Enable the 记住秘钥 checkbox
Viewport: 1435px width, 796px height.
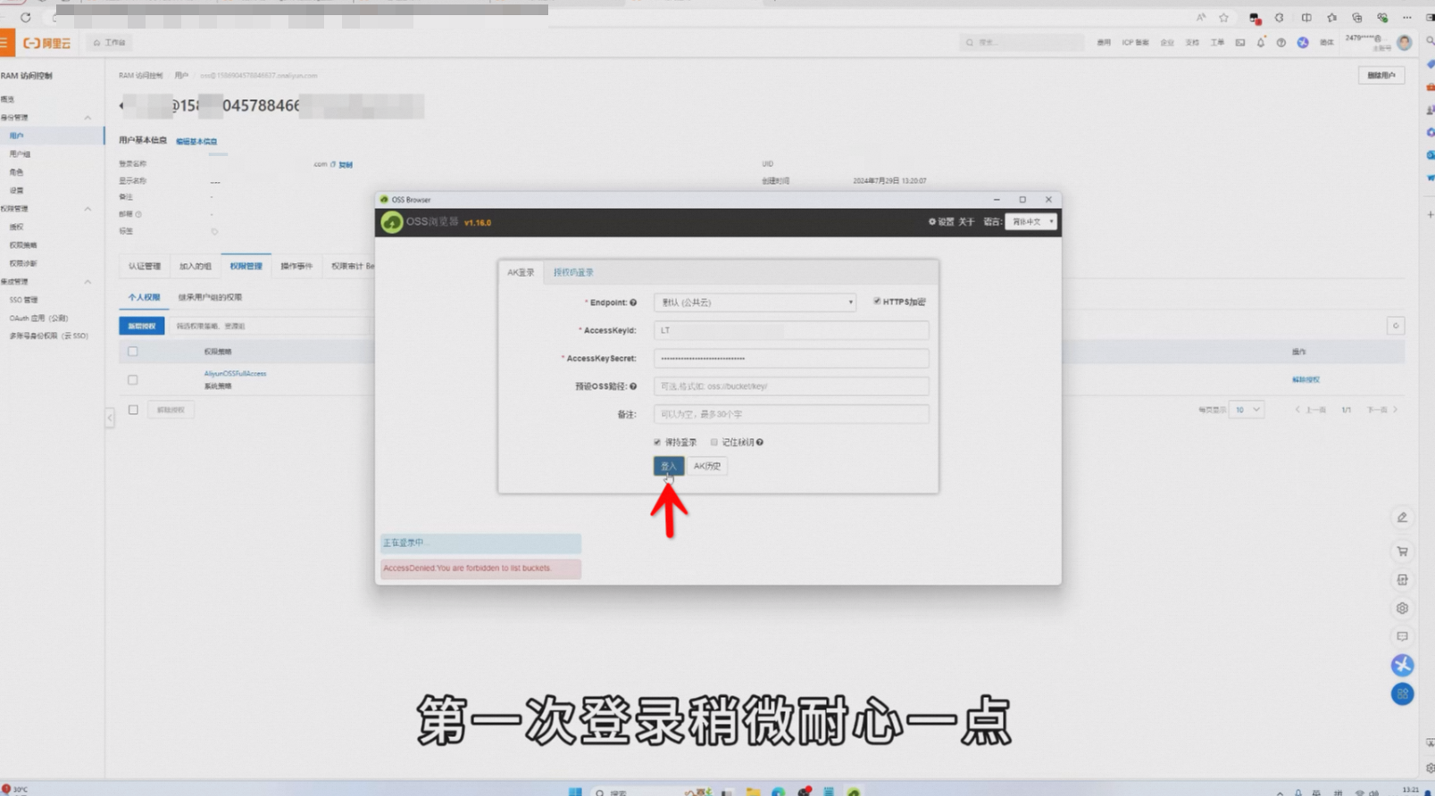click(x=714, y=443)
